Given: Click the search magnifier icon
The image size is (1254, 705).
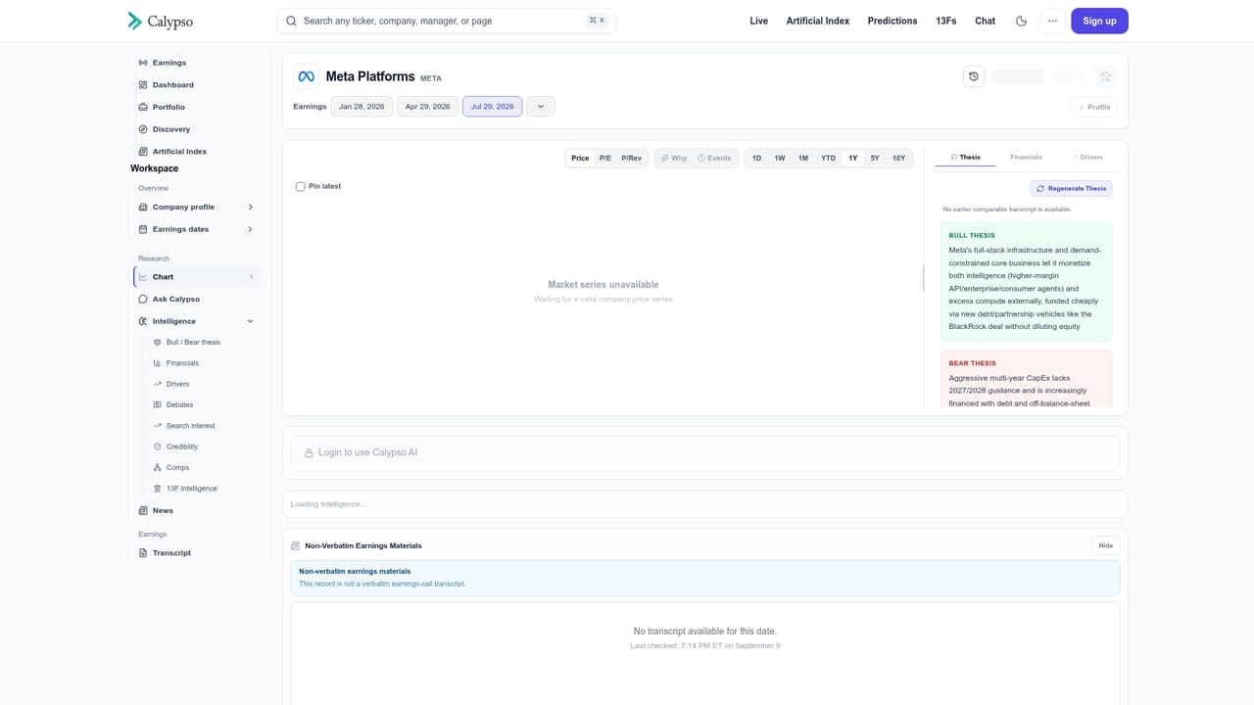Looking at the screenshot, I should click(291, 21).
